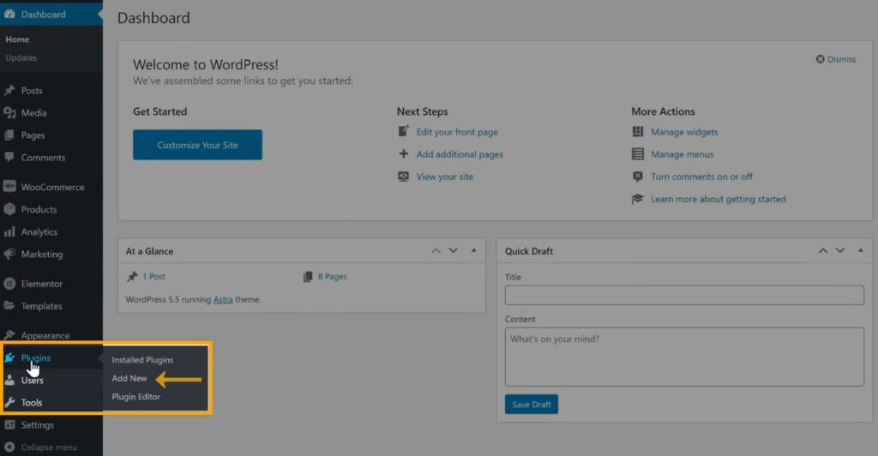Open Manage menus link
This screenshot has width=878, height=456.
pyautogui.click(x=682, y=154)
